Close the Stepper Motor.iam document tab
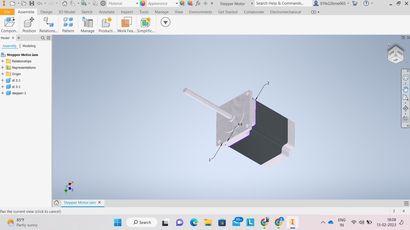410x230 pixels. [x=99, y=202]
